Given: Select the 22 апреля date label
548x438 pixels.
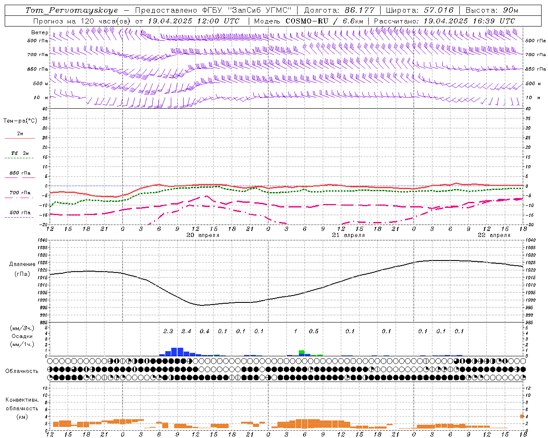Looking at the screenshot, I should [x=494, y=235].
